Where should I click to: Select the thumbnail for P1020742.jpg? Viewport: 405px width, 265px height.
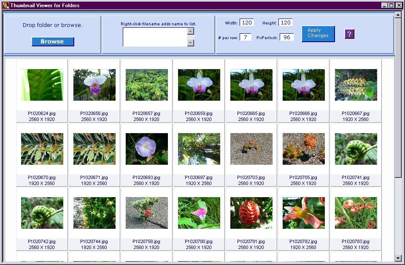pyautogui.click(x=42, y=213)
